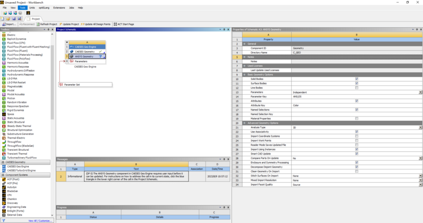Viewport: 423px width, 223px height.
Task: Toggle the Smart CAD Update checkbox
Action: coord(357,154)
